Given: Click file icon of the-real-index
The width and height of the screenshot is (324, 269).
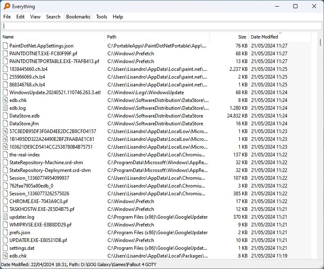Looking at the screenshot, I should [x=5, y=155].
